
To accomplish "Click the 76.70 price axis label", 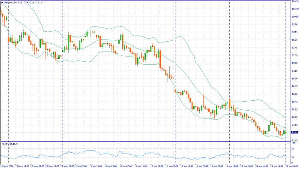I will click(295, 118).
